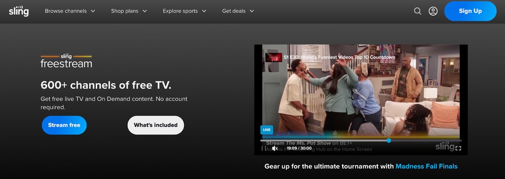
Task: Click the Sling Freestream logo
Action: [x=67, y=61]
